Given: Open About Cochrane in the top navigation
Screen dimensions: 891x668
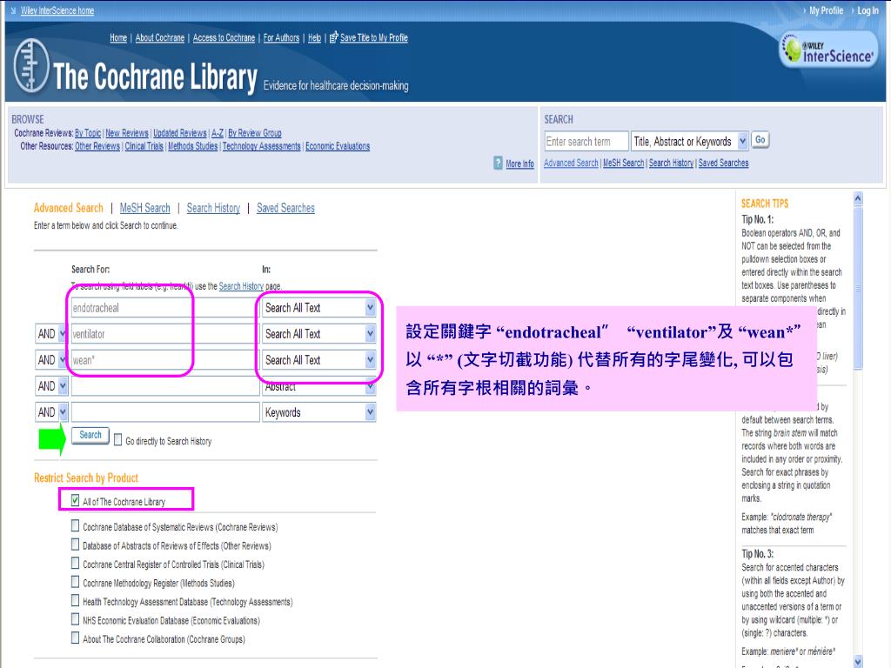Looking at the screenshot, I should click(x=160, y=37).
